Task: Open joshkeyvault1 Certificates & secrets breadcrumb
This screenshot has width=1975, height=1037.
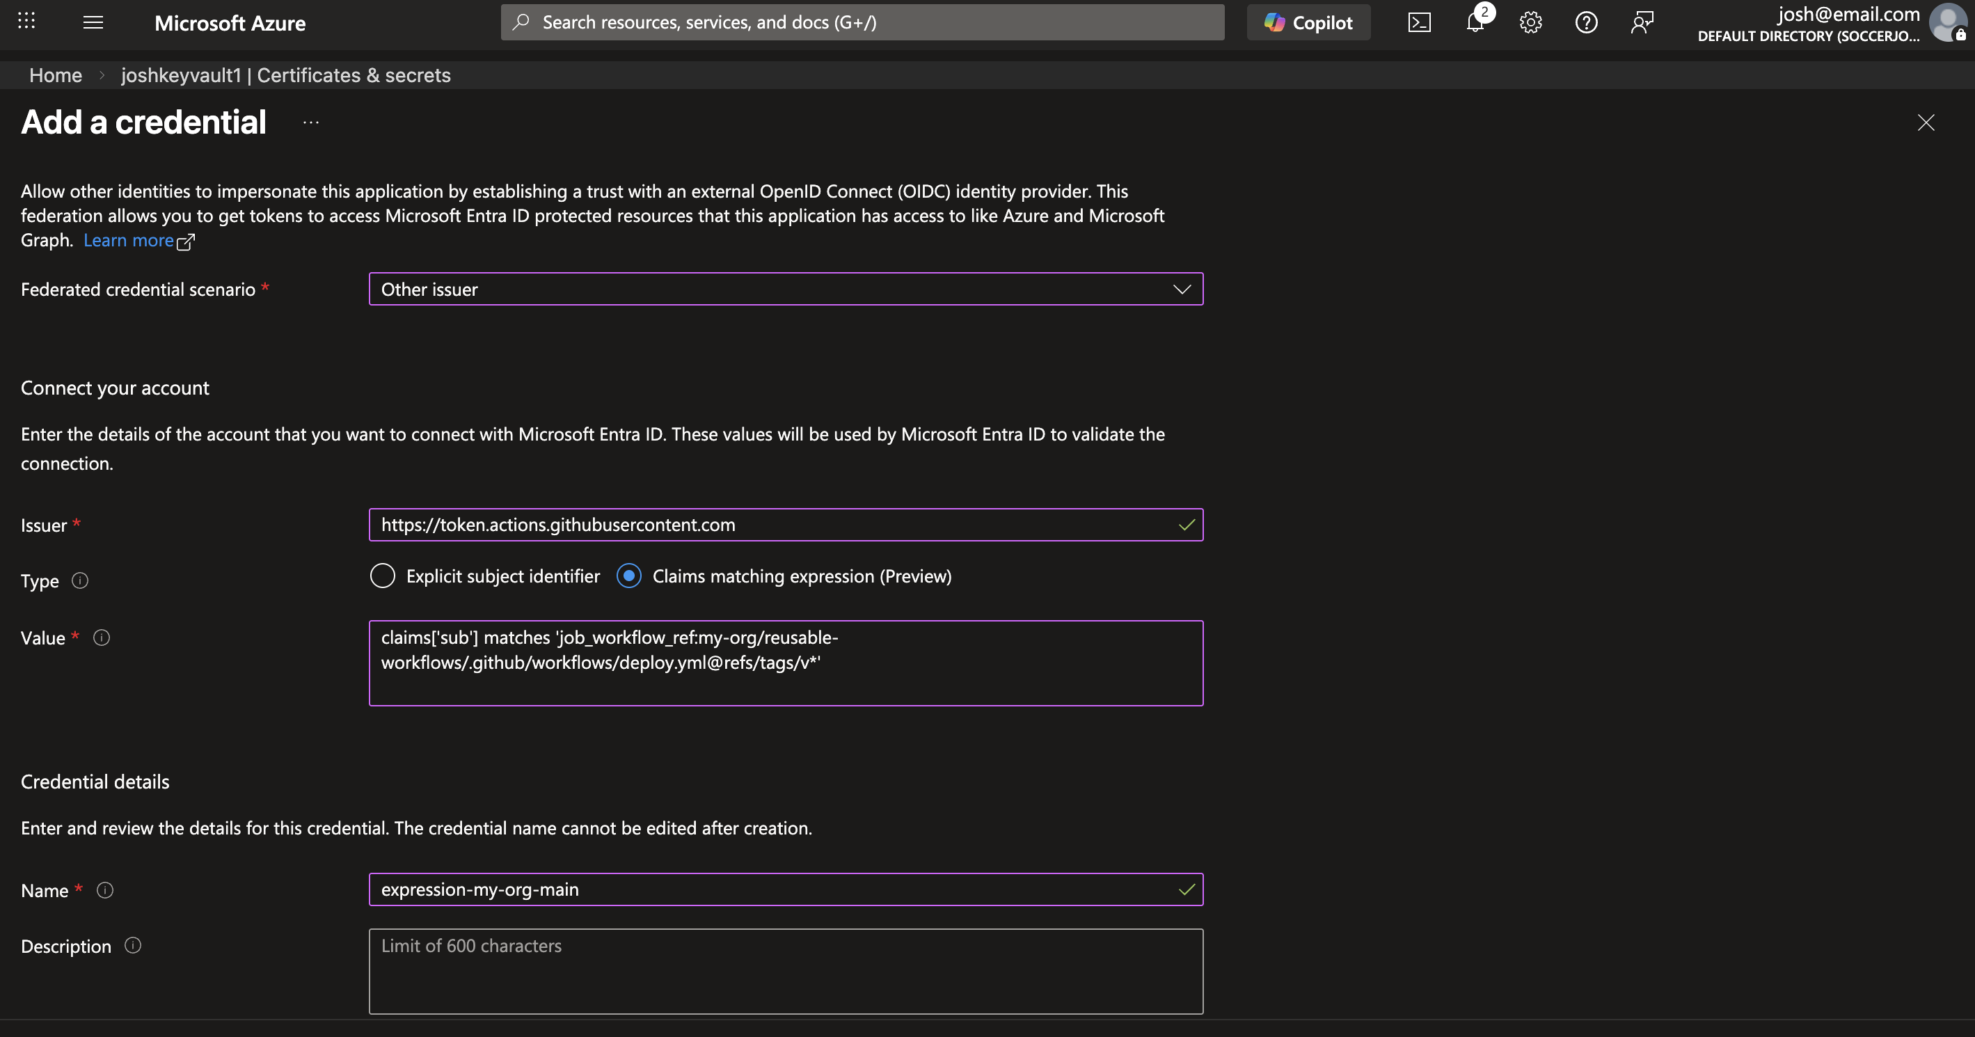Action: point(285,75)
